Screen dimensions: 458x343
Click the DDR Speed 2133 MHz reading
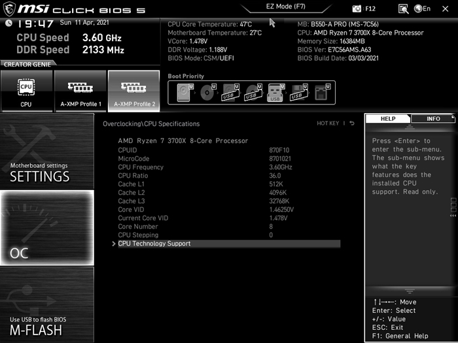tap(70, 50)
